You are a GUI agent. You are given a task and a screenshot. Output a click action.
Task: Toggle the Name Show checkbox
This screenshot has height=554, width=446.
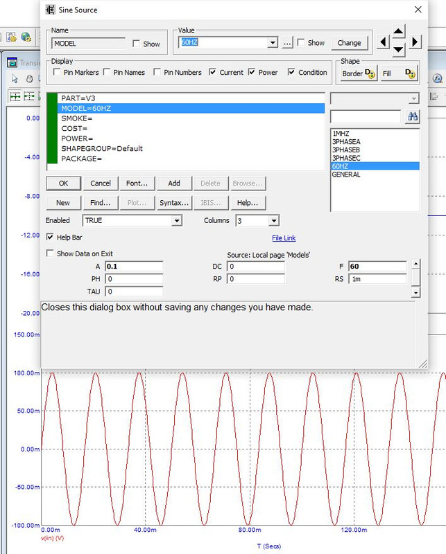[136, 44]
